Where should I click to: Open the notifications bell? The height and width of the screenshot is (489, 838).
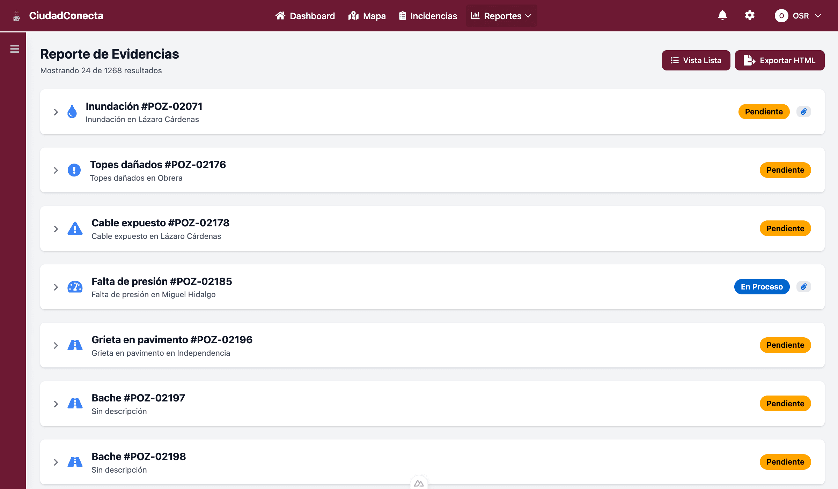click(x=722, y=16)
